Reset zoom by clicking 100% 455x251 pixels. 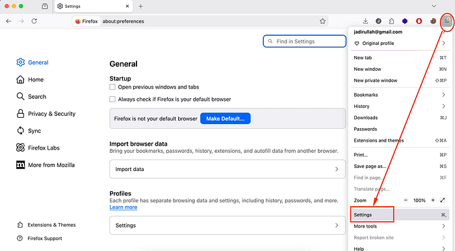click(x=419, y=200)
